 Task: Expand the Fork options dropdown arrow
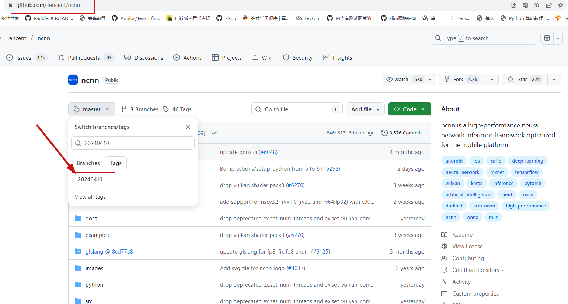click(492, 79)
